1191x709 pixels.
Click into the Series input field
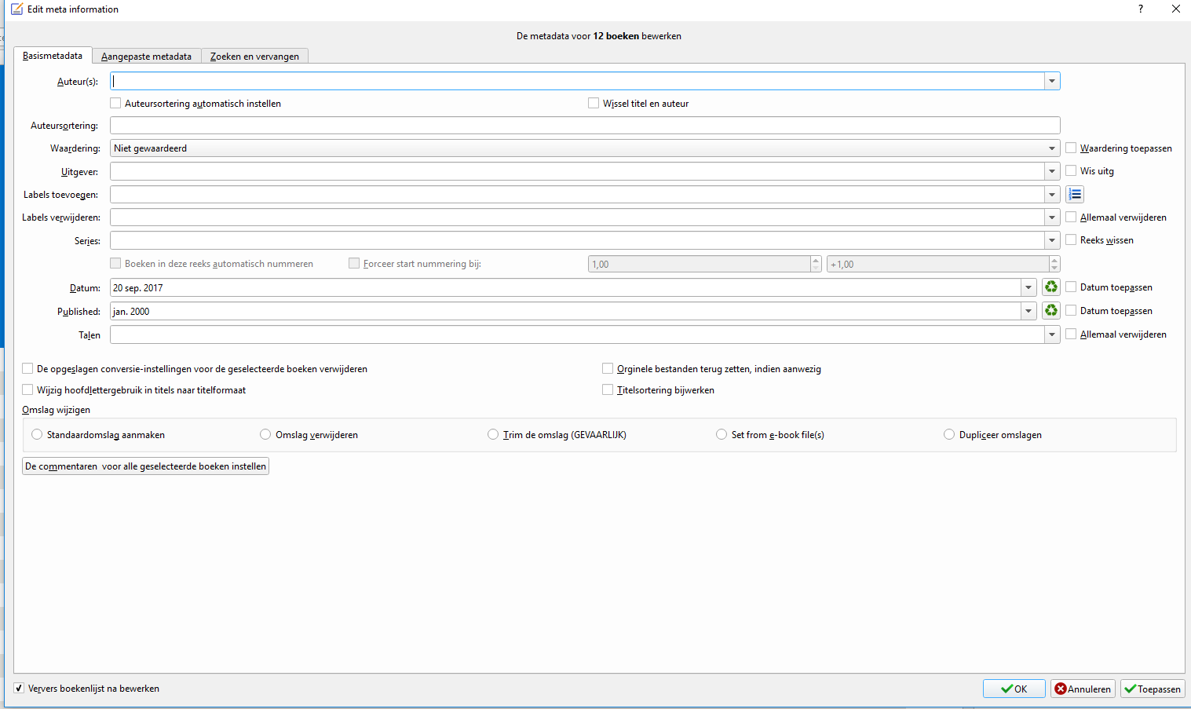pos(577,240)
